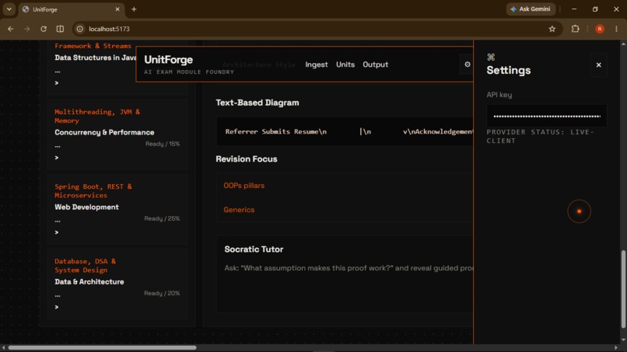
Task: Open the user profile avatar
Action: [600, 29]
